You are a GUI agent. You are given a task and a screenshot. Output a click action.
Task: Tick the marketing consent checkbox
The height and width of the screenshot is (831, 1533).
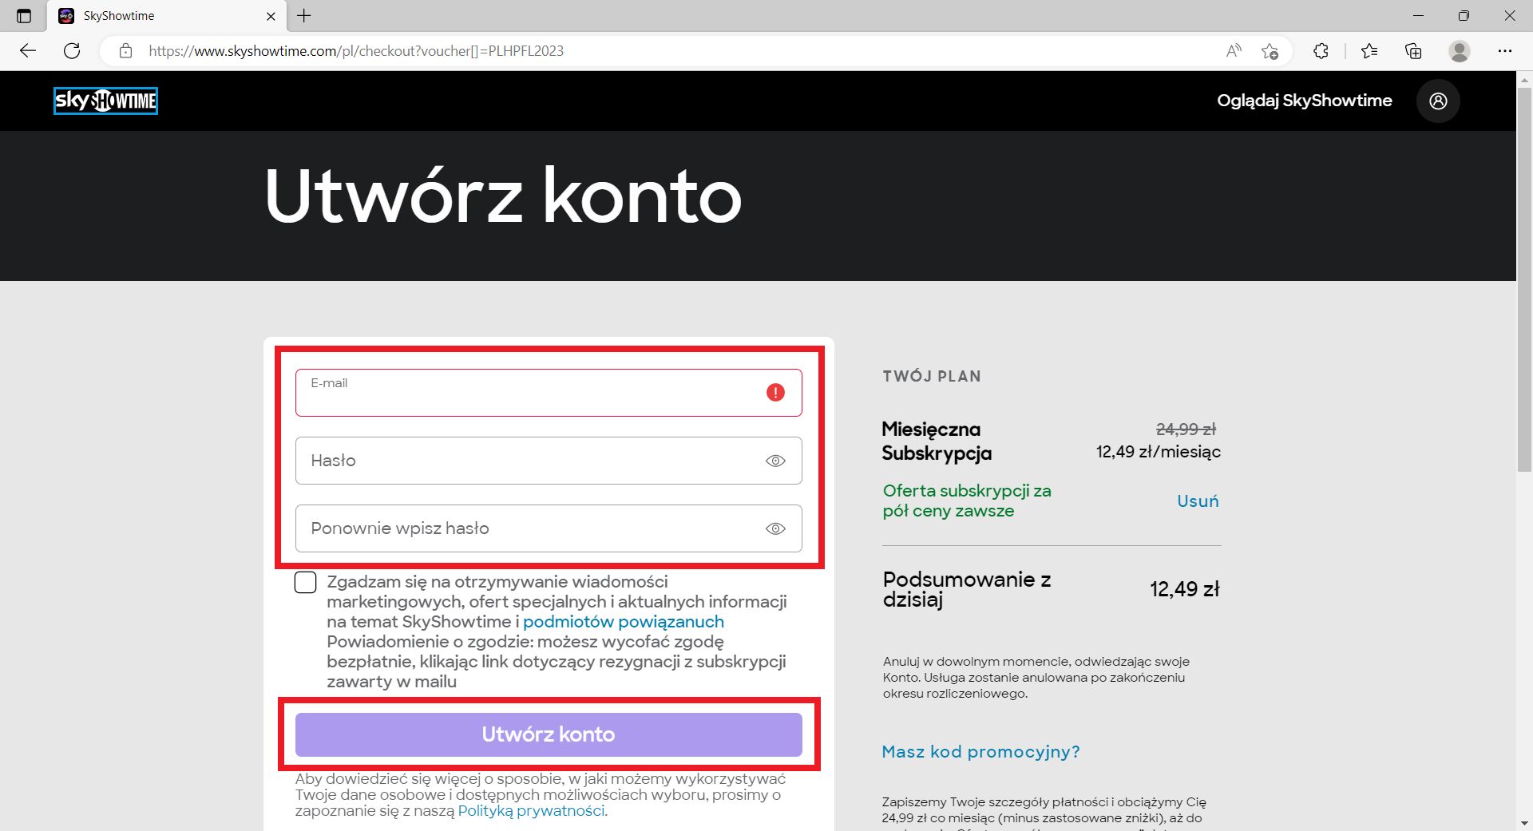pos(306,583)
